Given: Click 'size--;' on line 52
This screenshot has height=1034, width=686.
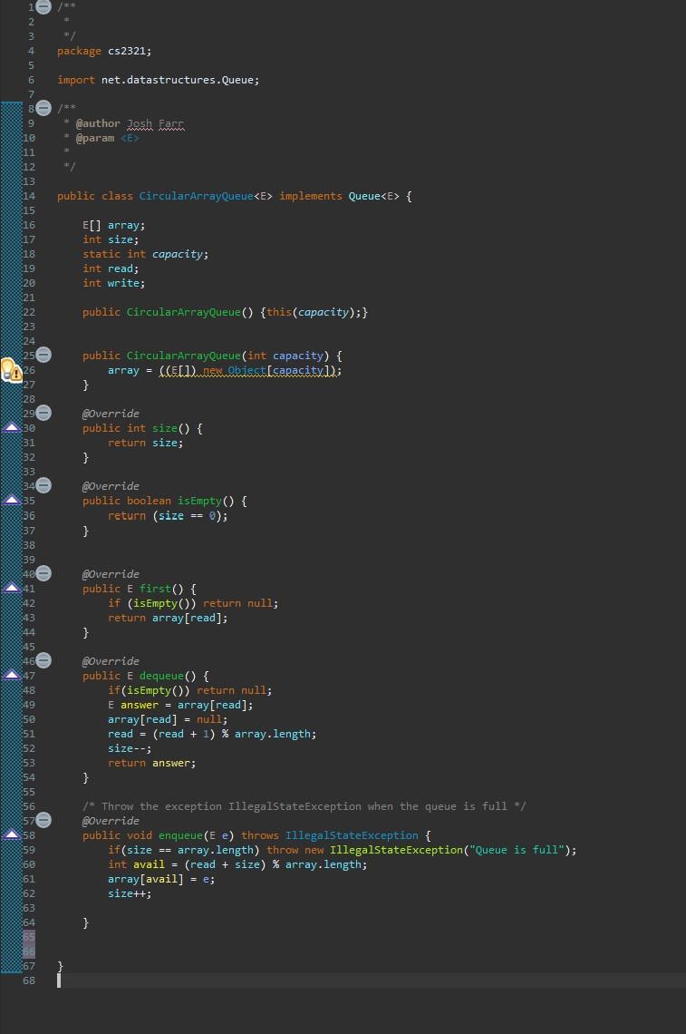Looking at the screenshot, I should click(x=130, y=748).
